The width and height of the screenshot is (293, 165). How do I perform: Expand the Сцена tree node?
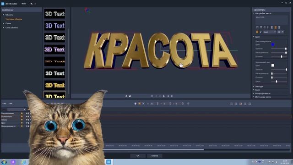click(4, 23)
